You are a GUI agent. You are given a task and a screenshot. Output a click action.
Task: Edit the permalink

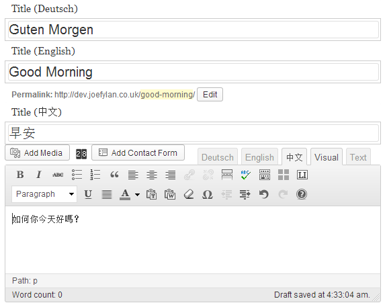pos(210,95)
